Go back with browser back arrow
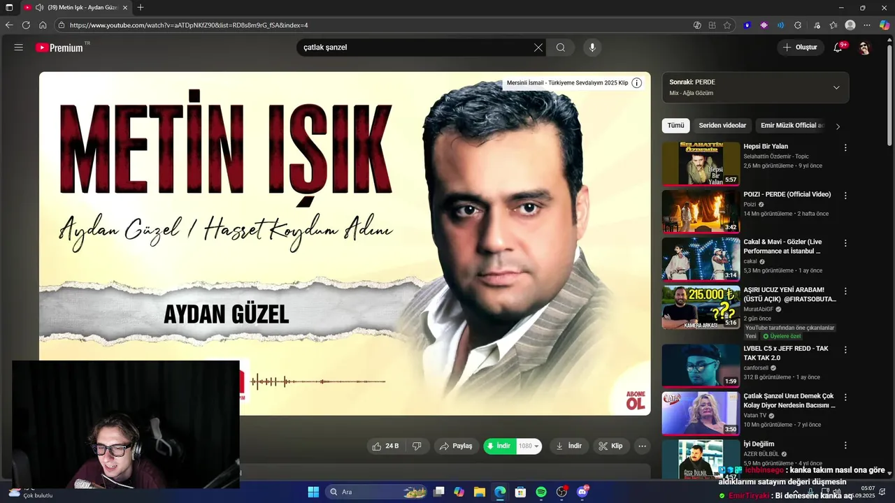The height and width of the screenshot is (503, 895). 9,25
